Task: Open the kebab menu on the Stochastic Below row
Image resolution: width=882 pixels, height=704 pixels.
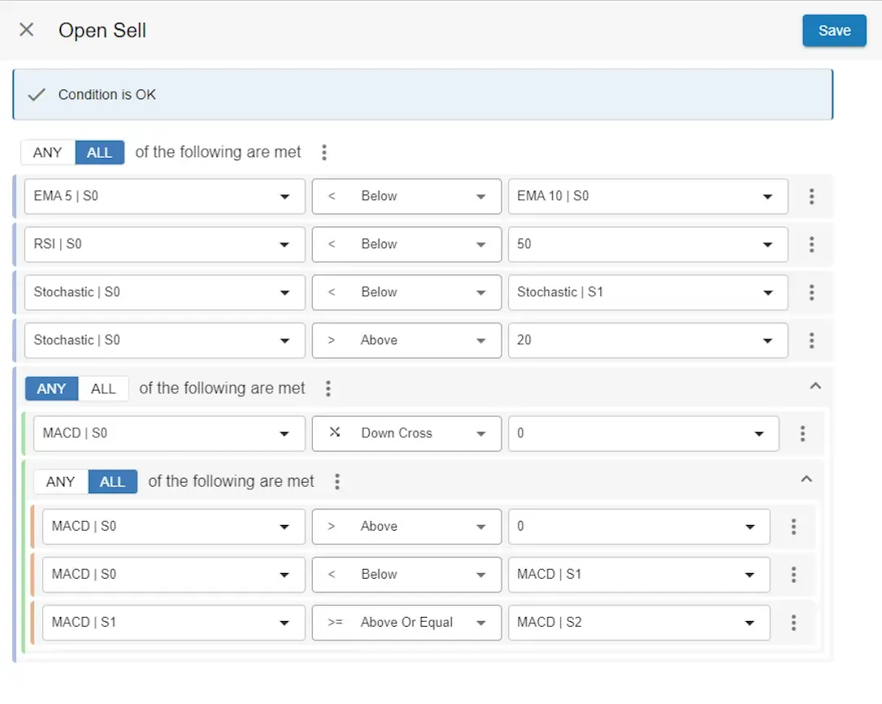Action: coord(812,292)
